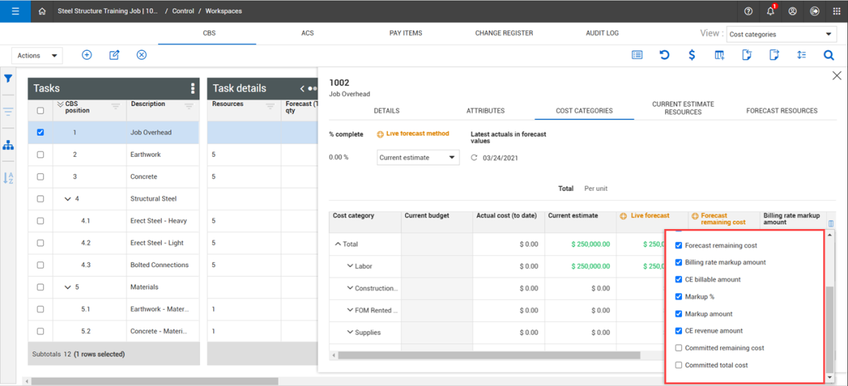The height and width of the screenshot is (386, 848).
Task: Open the Live forecast method dropdown
Action: click(418, 158)
